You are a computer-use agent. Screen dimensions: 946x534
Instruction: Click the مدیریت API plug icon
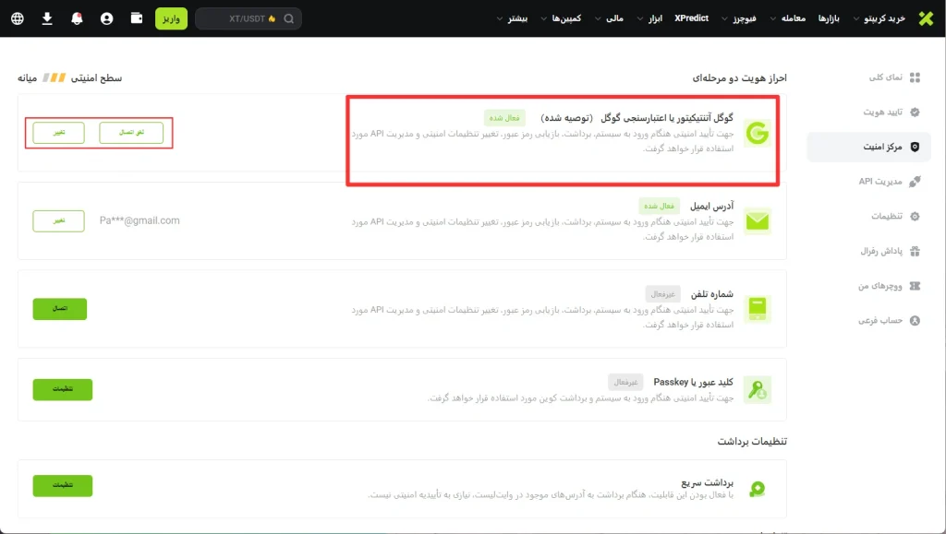pyautogui.click(x=915, y=181)
